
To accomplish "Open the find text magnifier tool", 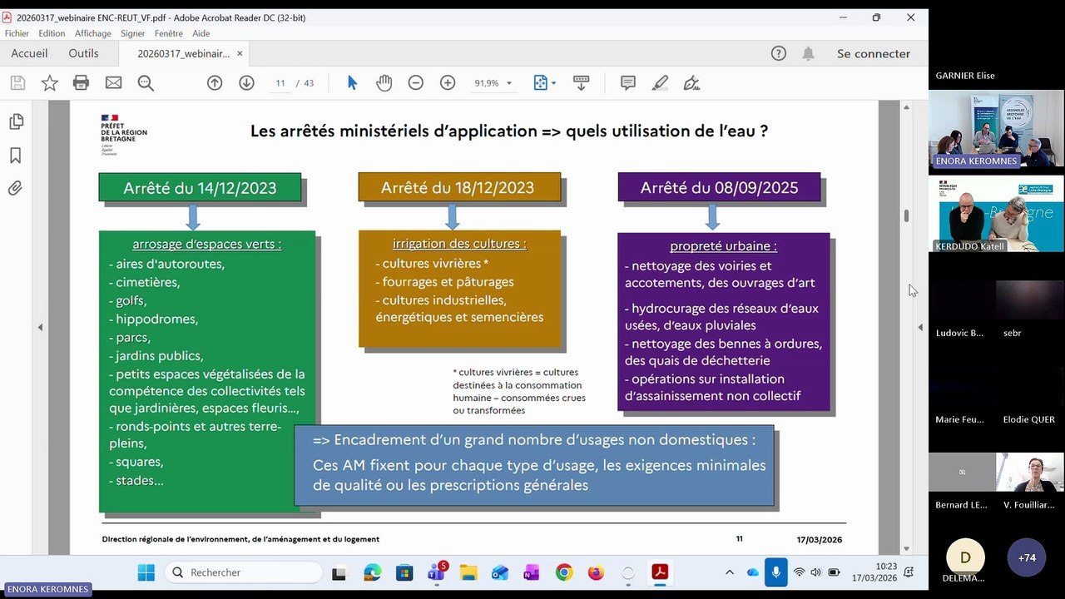I will [x=146, y=82].
